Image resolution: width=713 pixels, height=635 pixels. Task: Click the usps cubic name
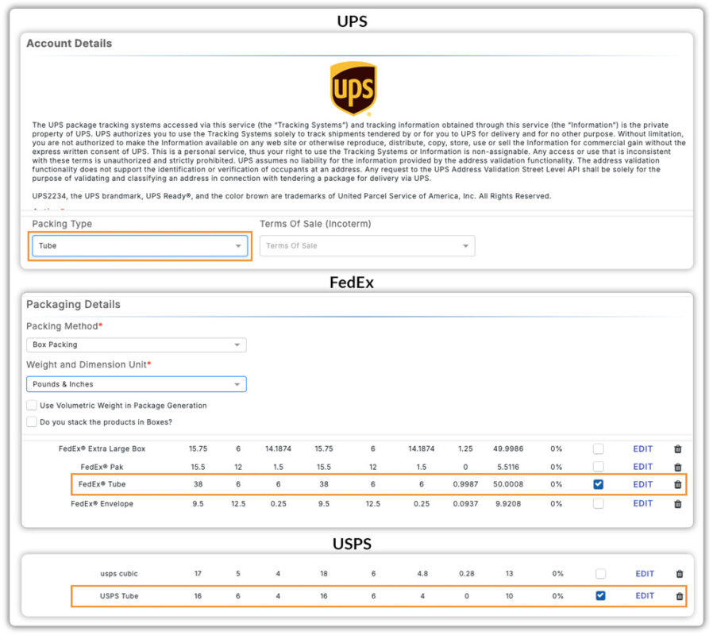point(118,574)
